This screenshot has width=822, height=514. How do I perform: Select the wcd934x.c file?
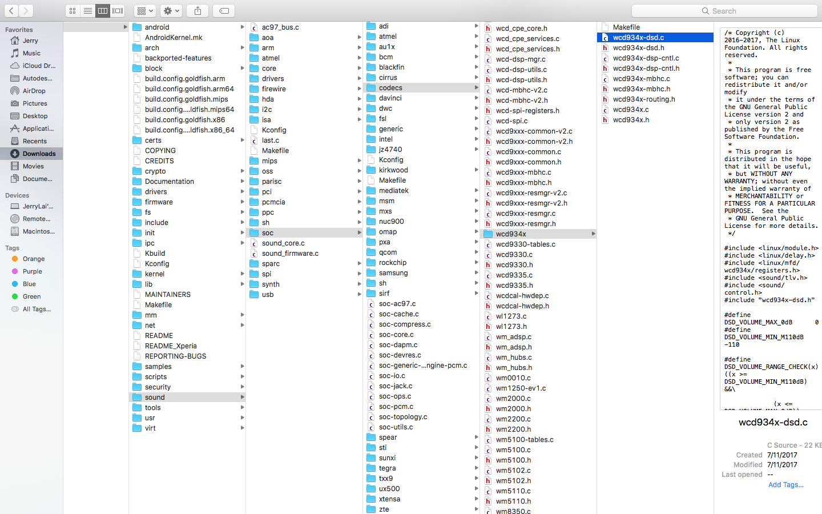655,109
